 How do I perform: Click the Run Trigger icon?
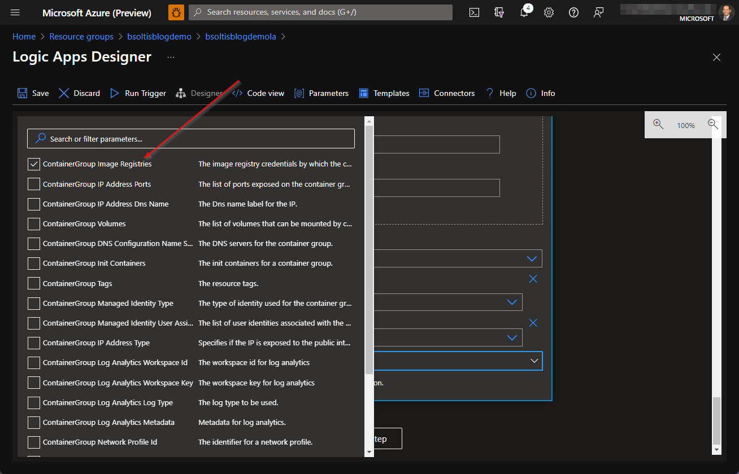[114, 93]
